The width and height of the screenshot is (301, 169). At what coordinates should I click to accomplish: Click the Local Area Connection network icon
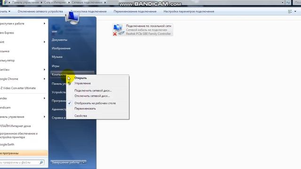click(118, 30)
